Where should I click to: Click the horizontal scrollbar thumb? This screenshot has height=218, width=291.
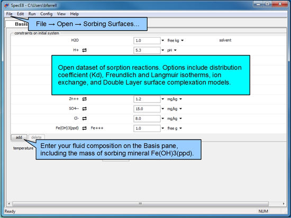tap(140, 204)
